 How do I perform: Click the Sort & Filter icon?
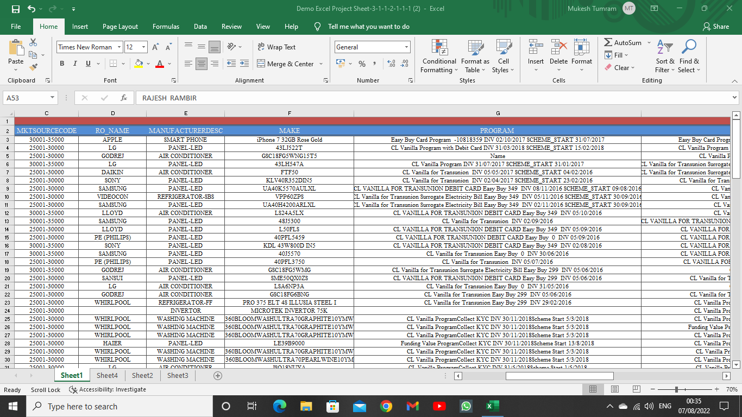[x=664, y=56]
